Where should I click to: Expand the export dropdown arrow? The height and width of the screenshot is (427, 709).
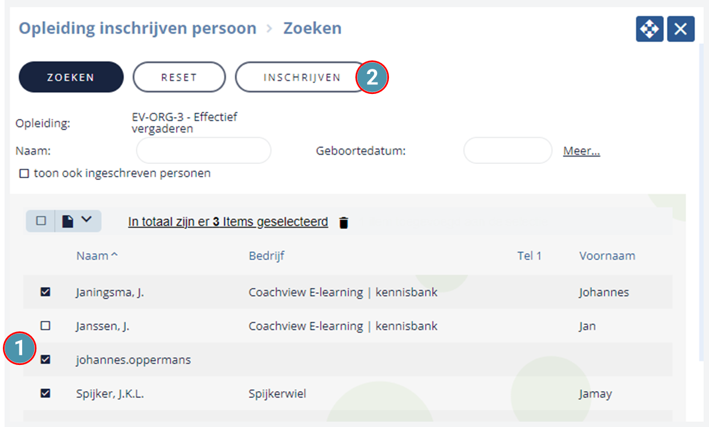[87, 220]
